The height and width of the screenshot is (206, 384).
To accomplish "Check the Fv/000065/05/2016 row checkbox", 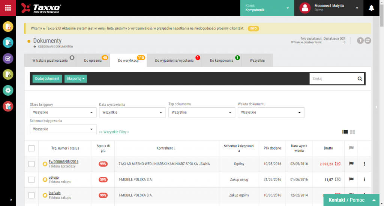I will pyautogui.click(x=31, y=164).
